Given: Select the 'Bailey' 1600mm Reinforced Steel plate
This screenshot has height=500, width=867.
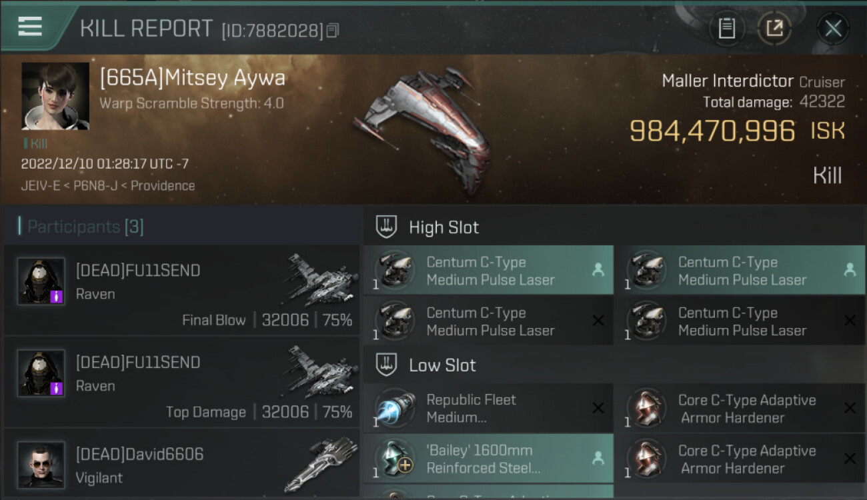Looking at the screenshot, I should click(x=488, y=459).
